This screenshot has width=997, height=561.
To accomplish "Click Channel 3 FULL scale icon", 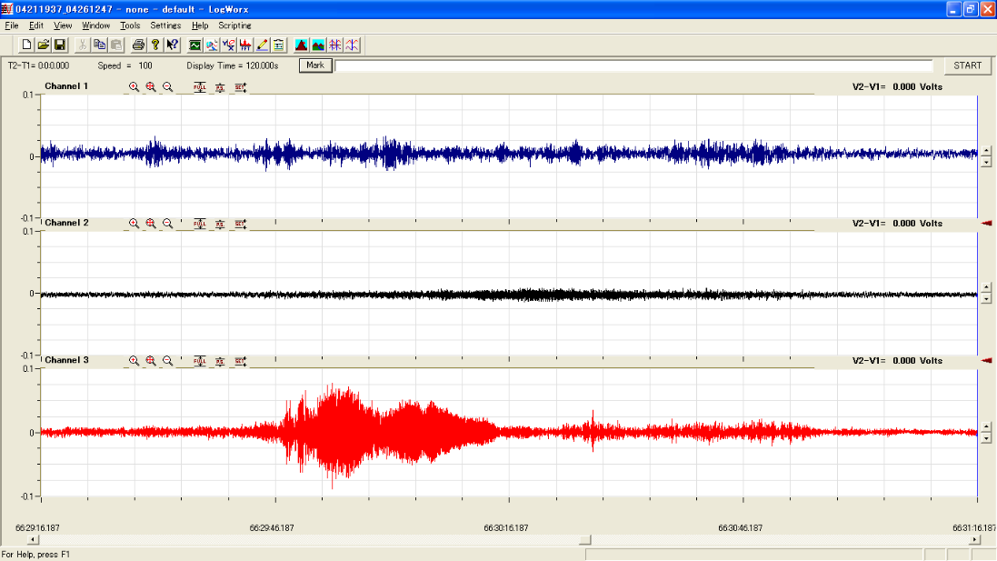I will click(x=200, y=361).
